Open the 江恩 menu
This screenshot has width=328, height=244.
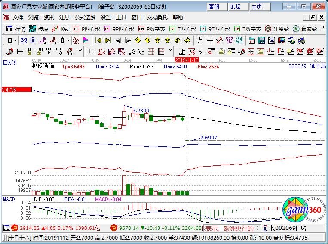point(64,18)
